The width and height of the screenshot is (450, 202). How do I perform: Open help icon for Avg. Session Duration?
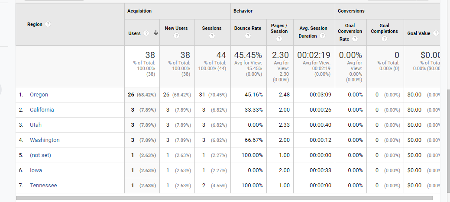coord(322,36)
